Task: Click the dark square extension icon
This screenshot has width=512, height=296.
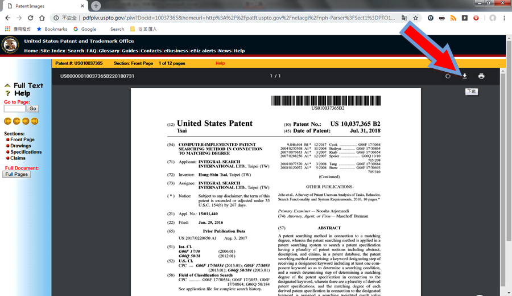Action: (464, 18)
